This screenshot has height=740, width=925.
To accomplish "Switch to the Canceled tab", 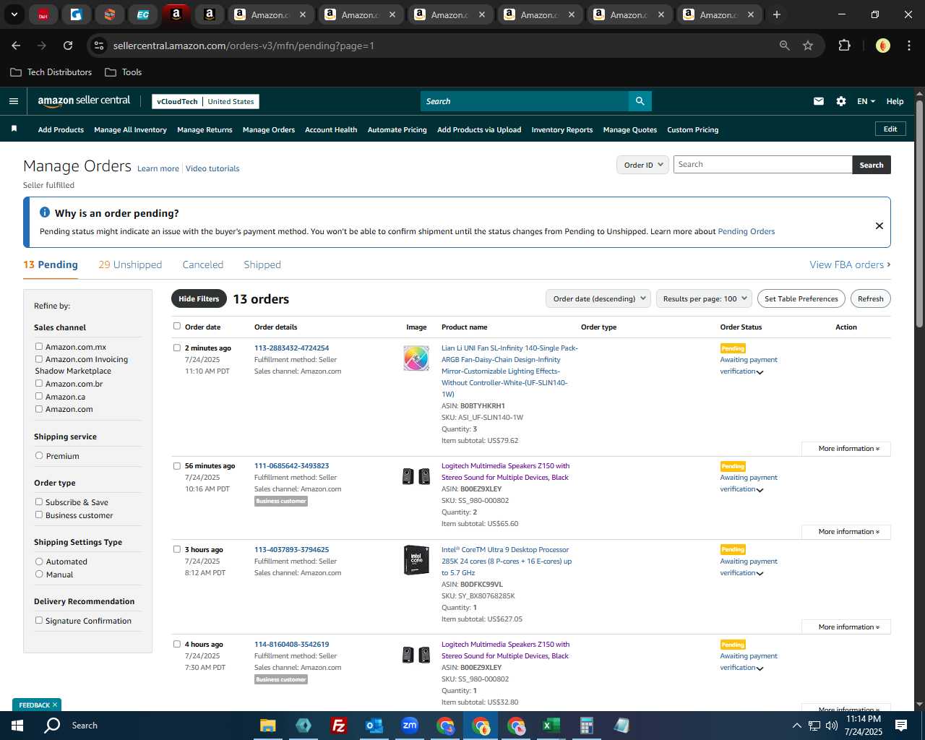I will point(203,264).
